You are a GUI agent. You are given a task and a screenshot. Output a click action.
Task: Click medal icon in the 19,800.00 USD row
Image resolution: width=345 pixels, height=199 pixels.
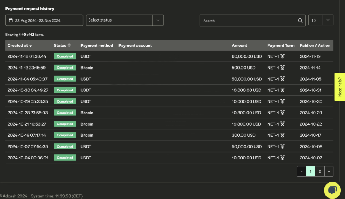[283, 124]
